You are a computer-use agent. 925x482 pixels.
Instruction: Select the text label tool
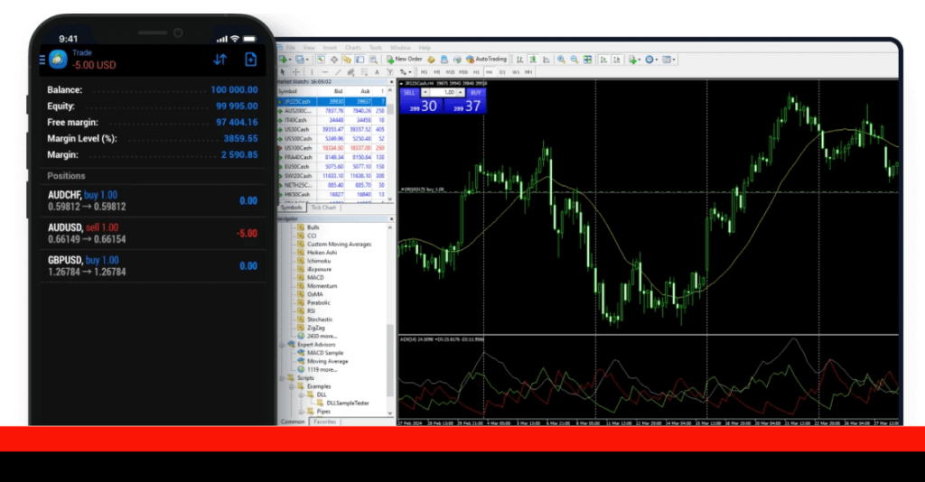click(x=390, y=72)
